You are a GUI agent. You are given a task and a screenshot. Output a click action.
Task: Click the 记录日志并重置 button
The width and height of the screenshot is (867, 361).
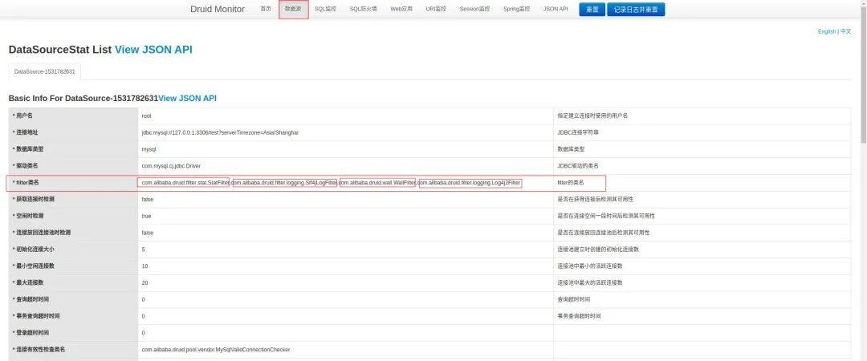click(636, 10)
